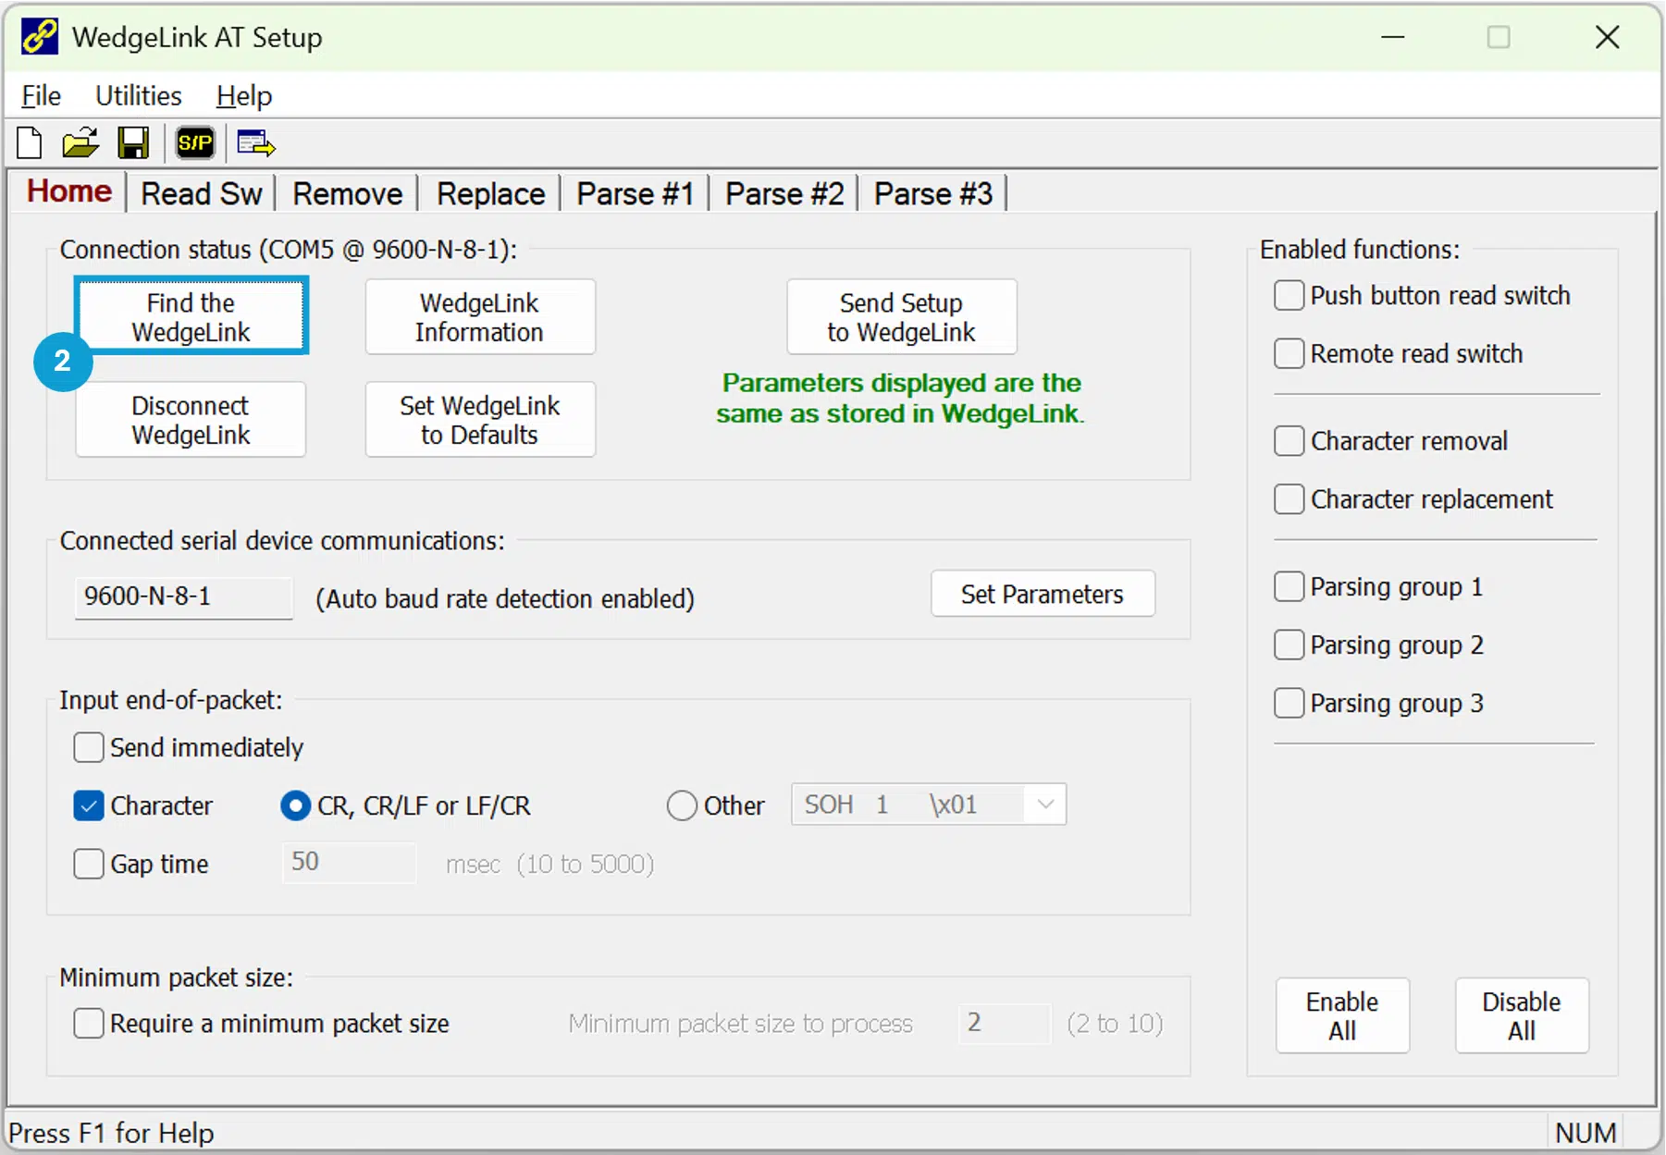Select the Other radio button

coord(682,805)
